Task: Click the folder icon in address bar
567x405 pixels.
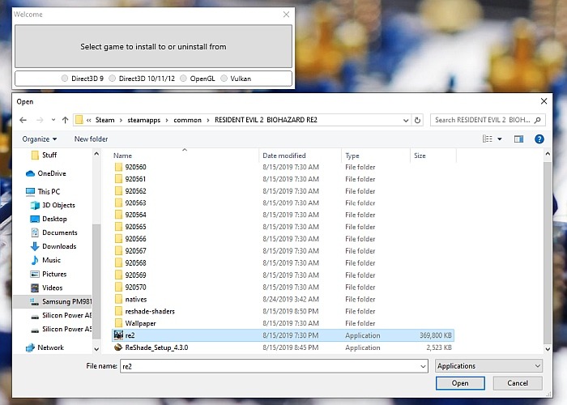Action: pos(79,120)
